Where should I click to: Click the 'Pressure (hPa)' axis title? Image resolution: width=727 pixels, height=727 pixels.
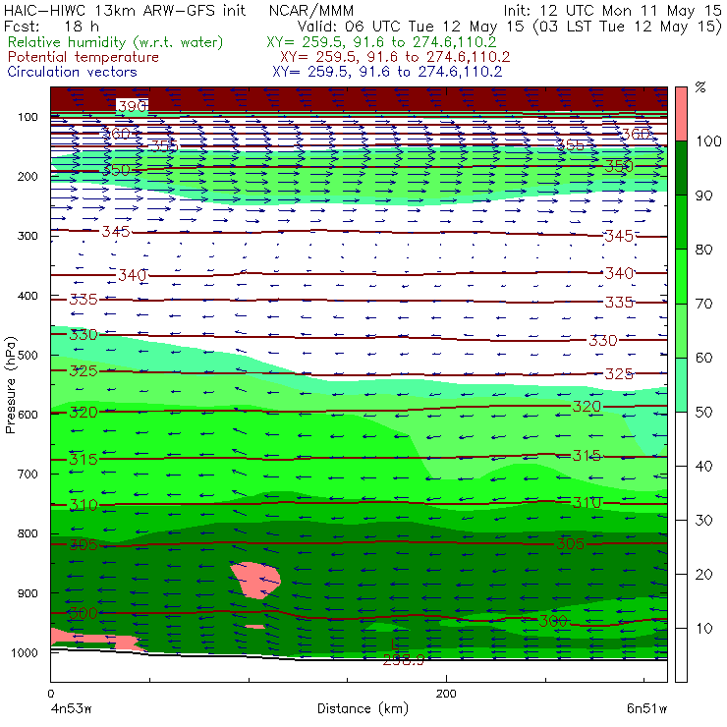coord(11,385)
